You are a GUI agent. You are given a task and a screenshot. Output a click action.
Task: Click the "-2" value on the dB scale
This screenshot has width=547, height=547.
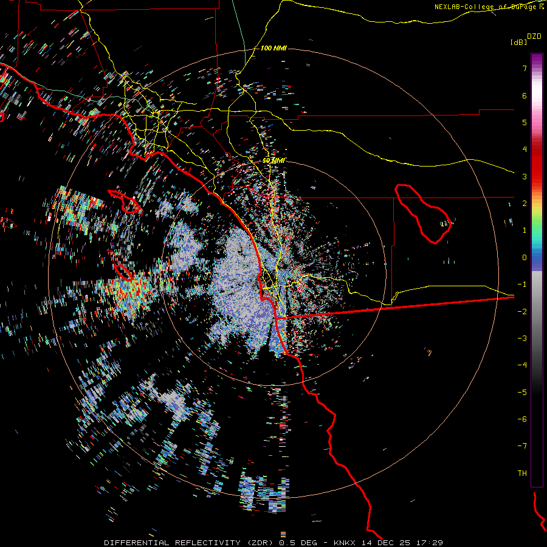pos(522,312)
